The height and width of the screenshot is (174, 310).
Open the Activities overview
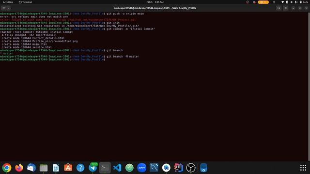[x=8, y=2]
